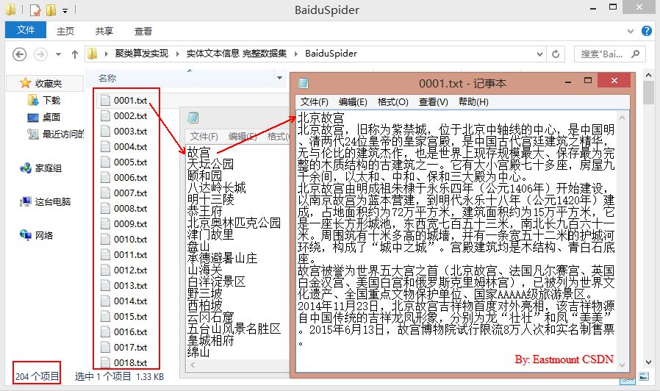The height and width of the screenshot is (391, 660).
Task: Click the icon of 0009.txt
Action: pyautogui.click(x=105, y=223)
